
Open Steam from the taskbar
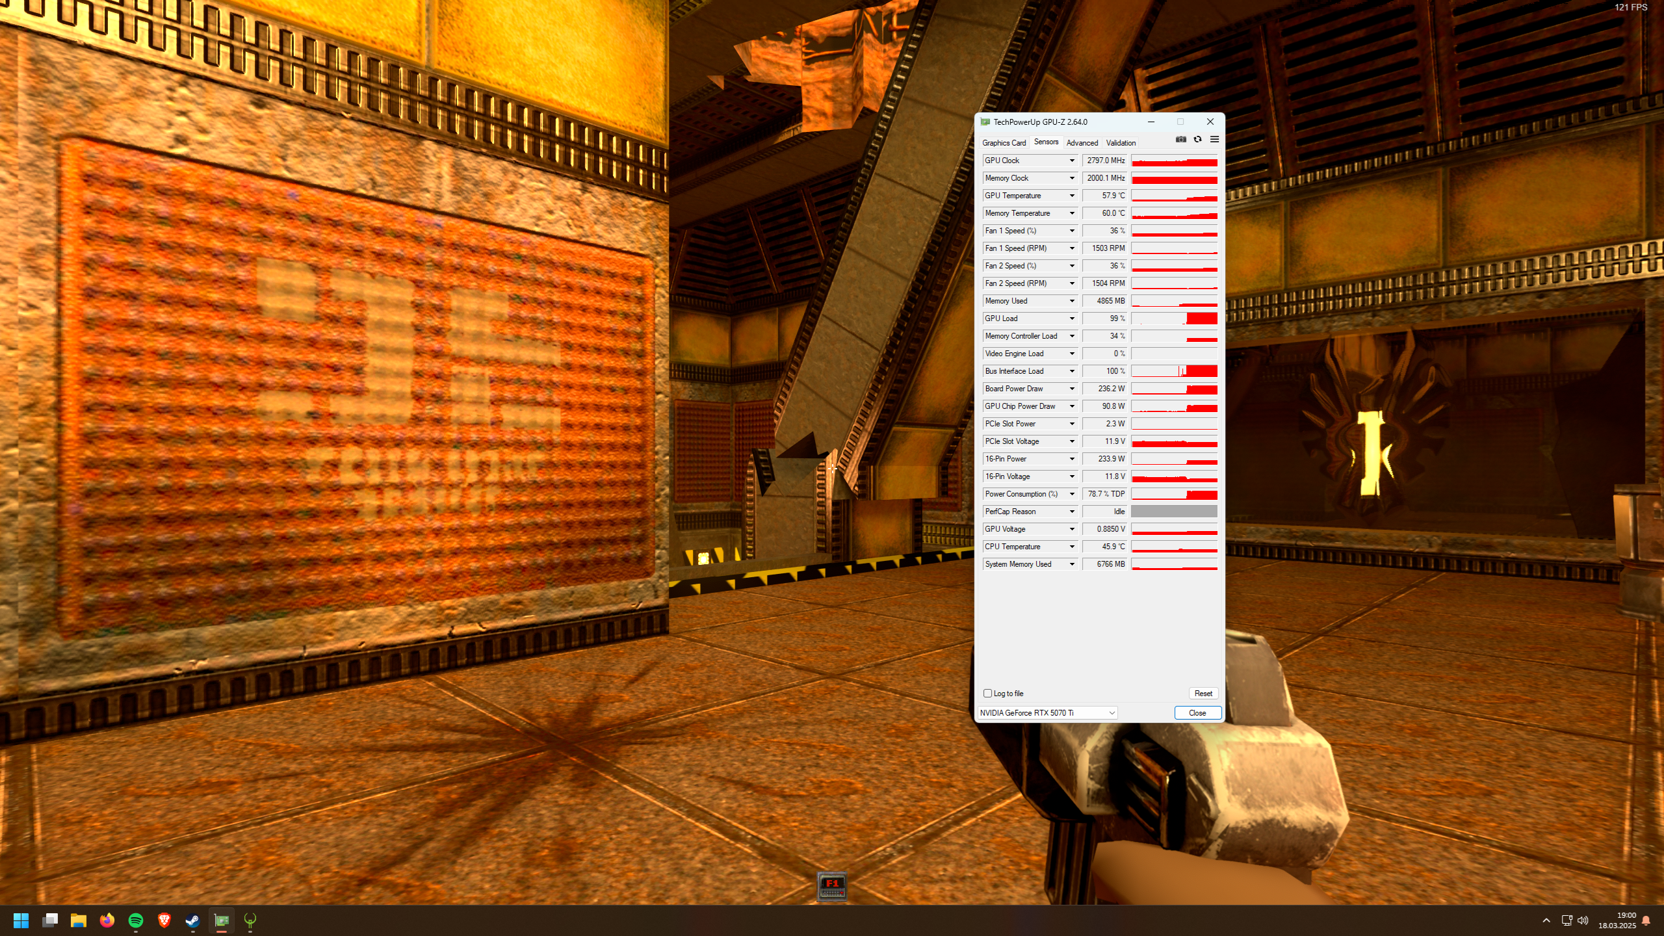[x=192, y=920]
